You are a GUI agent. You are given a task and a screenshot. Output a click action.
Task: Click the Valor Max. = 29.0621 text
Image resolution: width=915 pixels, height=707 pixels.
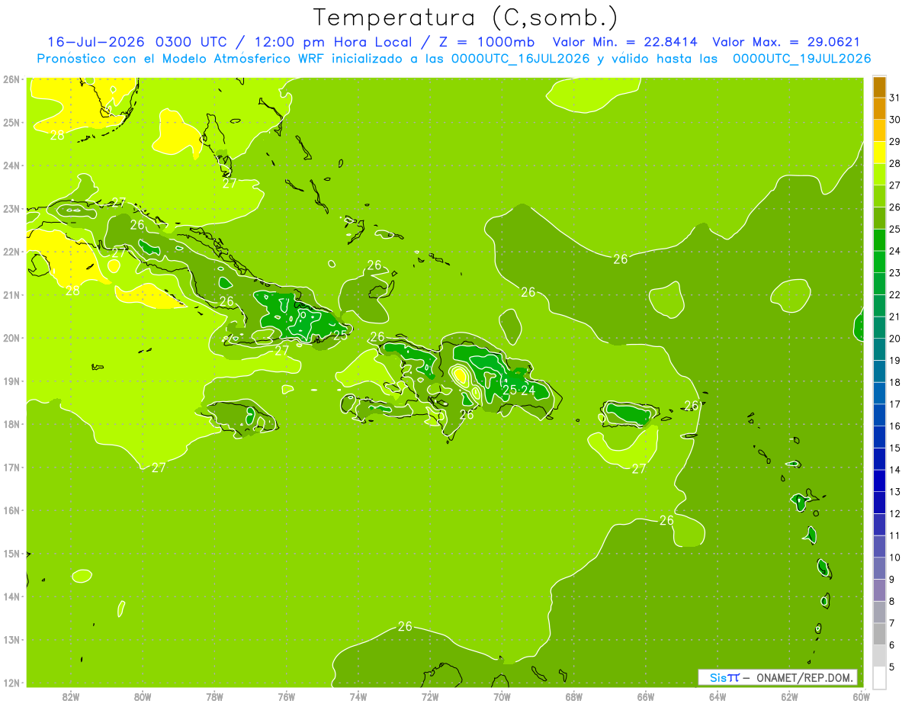787,42
